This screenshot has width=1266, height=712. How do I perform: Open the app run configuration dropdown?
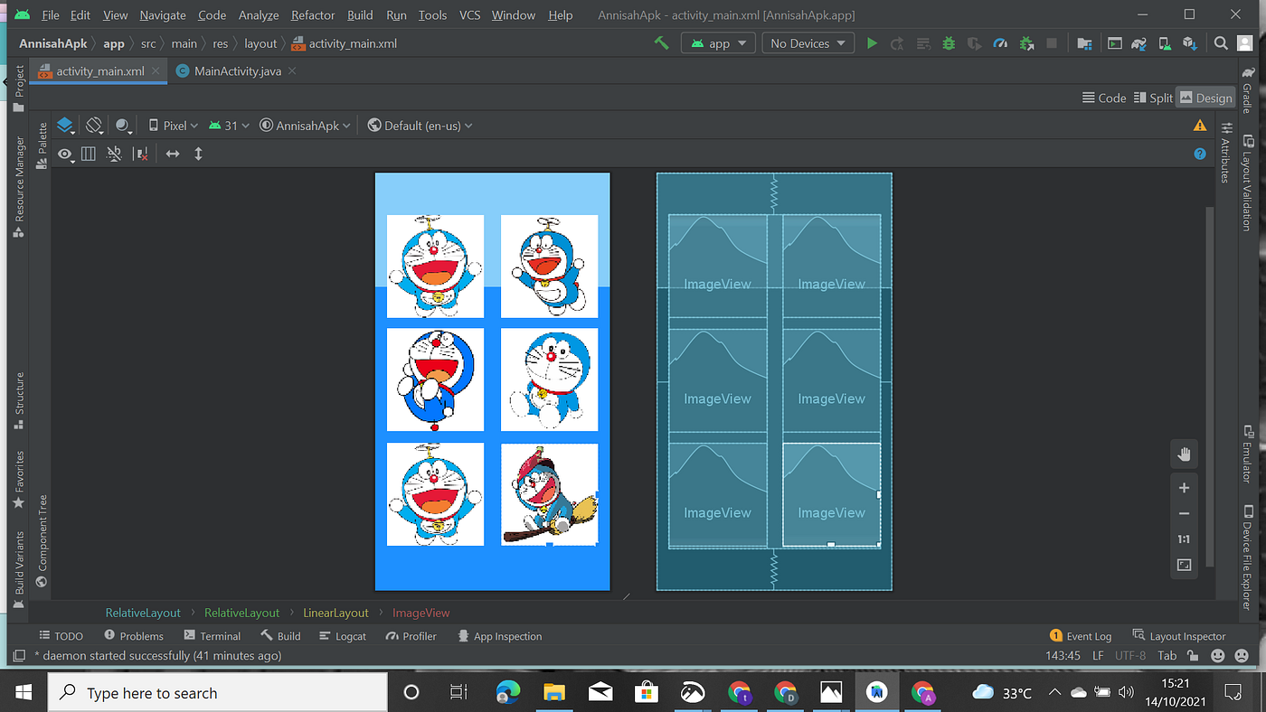pos(718,42)
